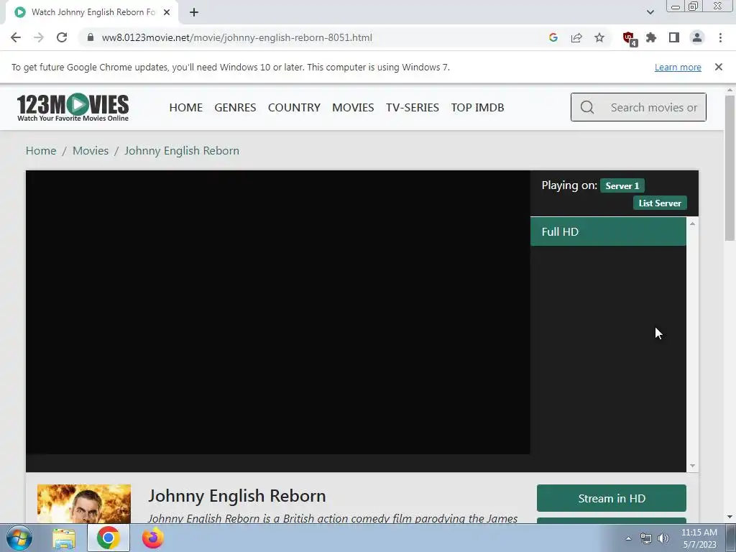Open the uBlock Origin extension icon
The width and height of the screenshot is (736, 552).
[629, 39]
